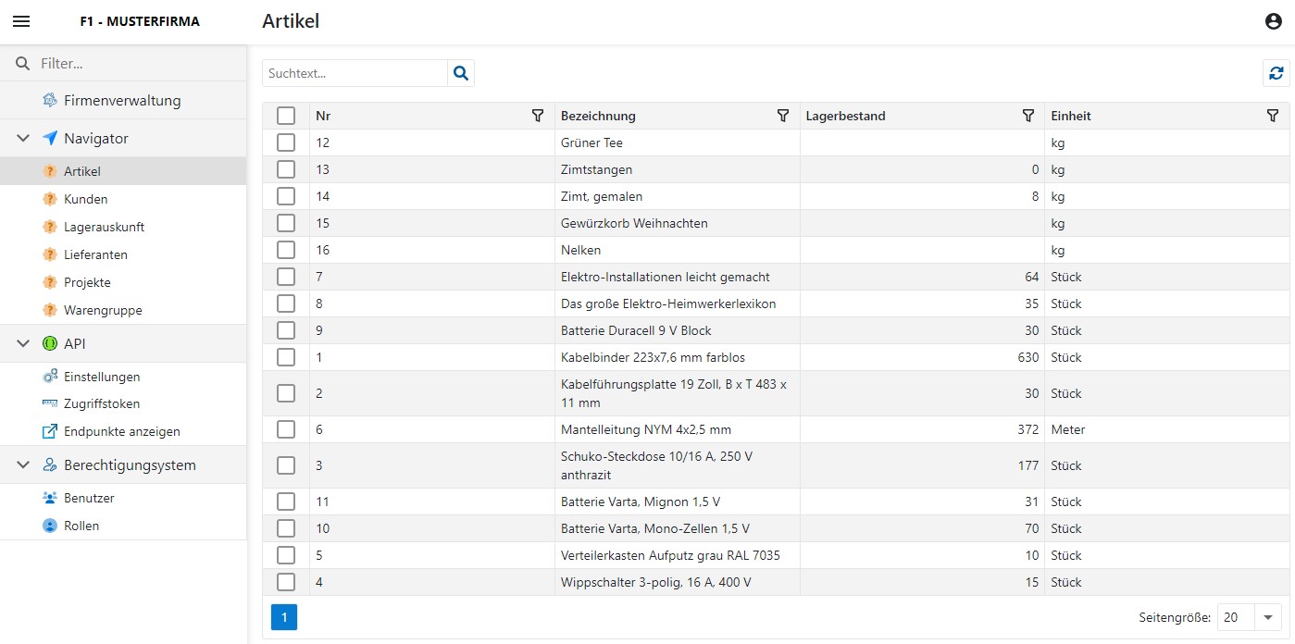Open filter icon on Einheit column
The height and width of the screenshot is (644, 1295).
pos(1273,116)
